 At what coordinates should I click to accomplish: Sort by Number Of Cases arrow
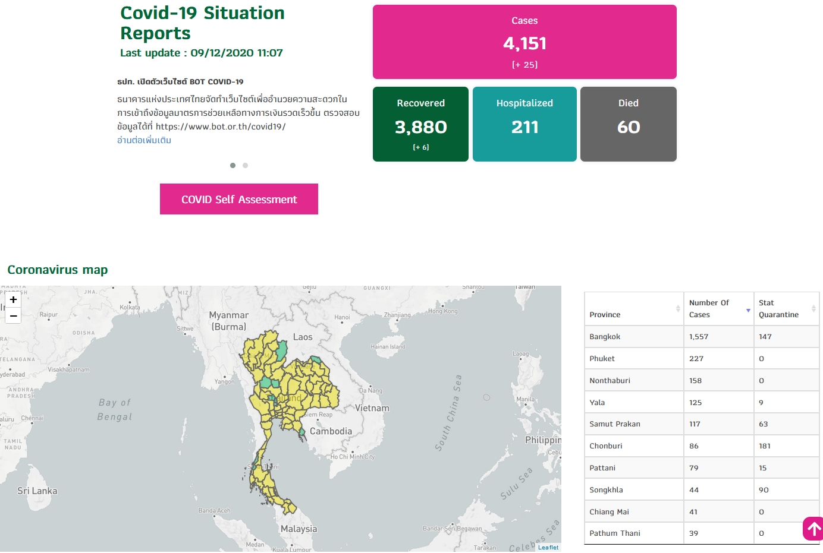click(748, 310)
